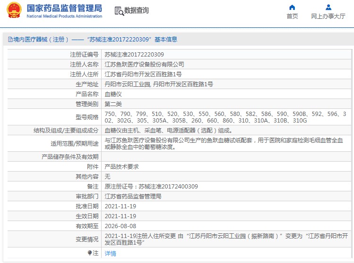Click the 备注 original registration number text
The image size is (354, 263).
[151, 186]
